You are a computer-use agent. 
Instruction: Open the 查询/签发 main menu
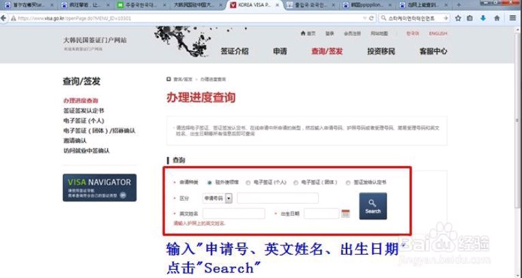pyautogui.click(x=327, y=51)
